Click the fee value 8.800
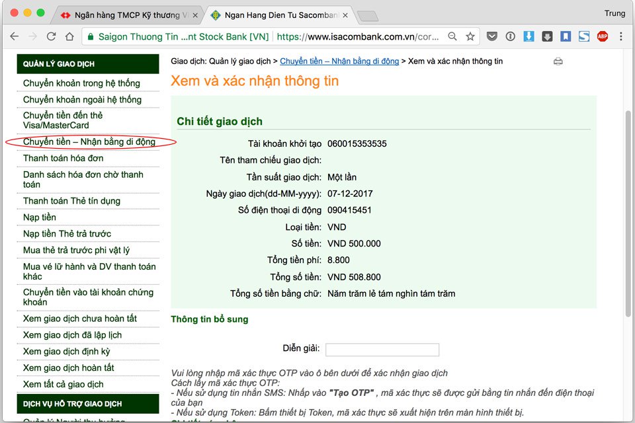 [x=339, y=260]
